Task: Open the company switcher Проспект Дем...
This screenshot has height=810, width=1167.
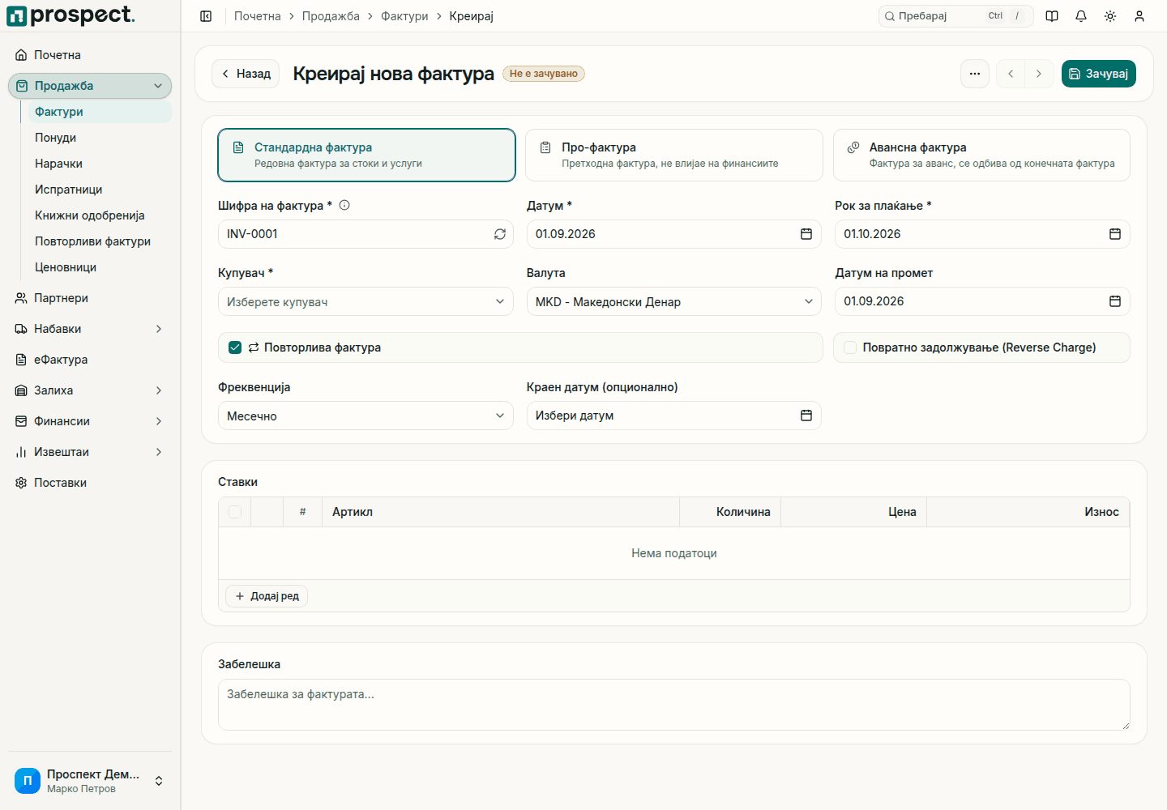Action: [x=90, y=781]
